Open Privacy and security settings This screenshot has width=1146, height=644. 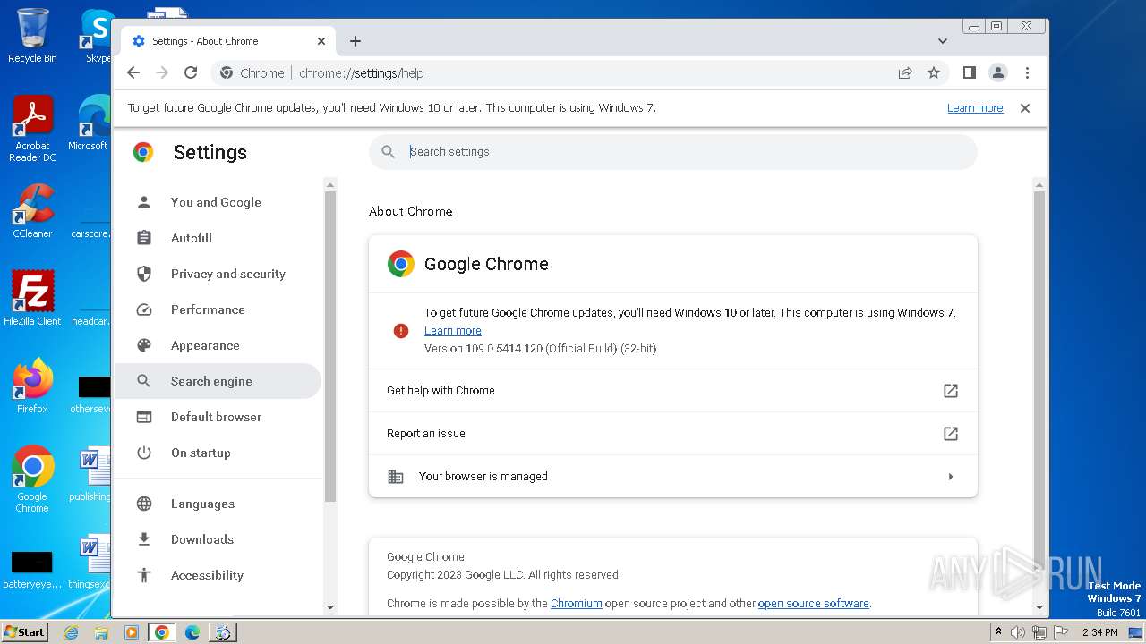[x=218, y=274]
